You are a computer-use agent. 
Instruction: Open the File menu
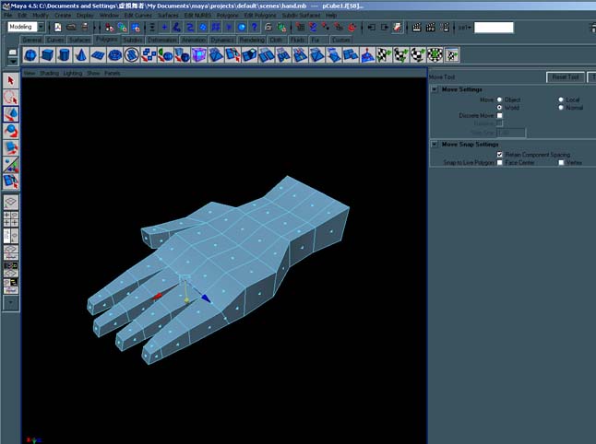click(7, 15)
